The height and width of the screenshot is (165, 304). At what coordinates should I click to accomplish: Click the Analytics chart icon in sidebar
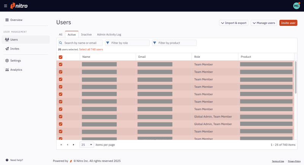7,70
